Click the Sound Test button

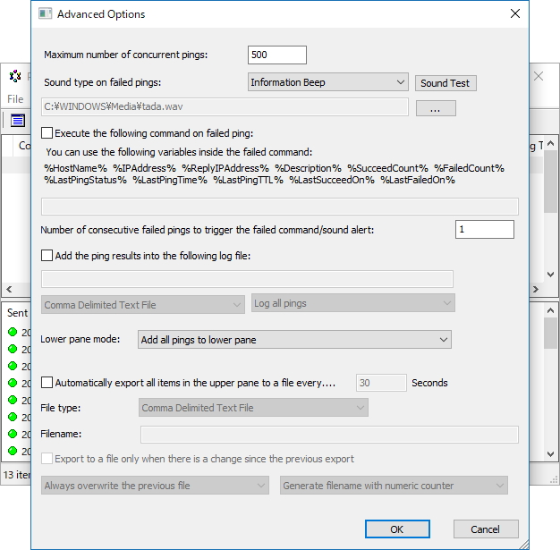(x=445, y=83)
